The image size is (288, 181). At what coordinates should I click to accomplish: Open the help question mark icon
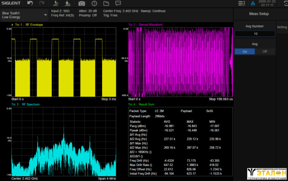(x=94, y=3)
